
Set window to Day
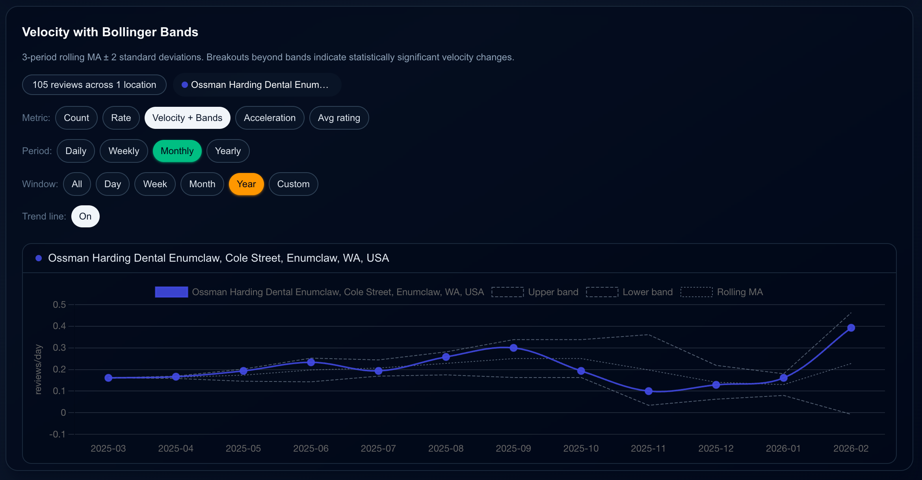pos(112,184)
